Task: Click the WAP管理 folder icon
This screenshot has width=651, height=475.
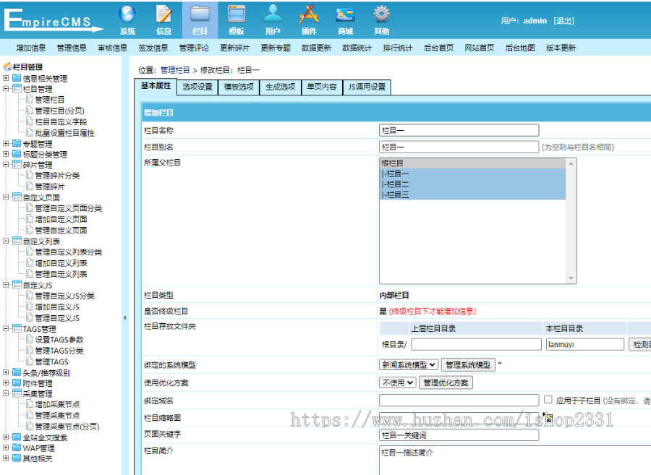Action: click(x=17, y=448)
